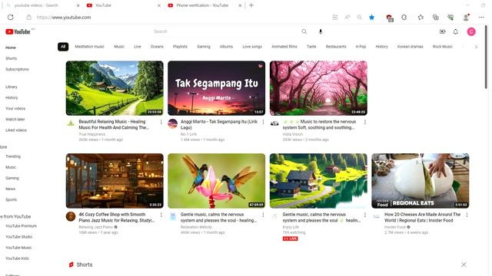Open options for Anggi Marito video
The height and width of the screenshot is (276, 492).
263,122
